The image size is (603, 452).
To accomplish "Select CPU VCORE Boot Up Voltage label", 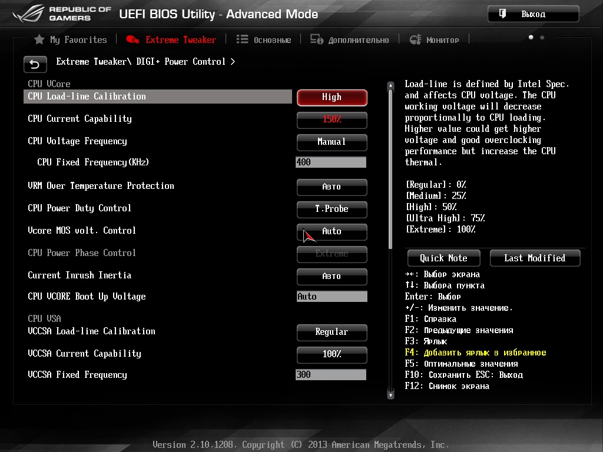I will (87, 297).
